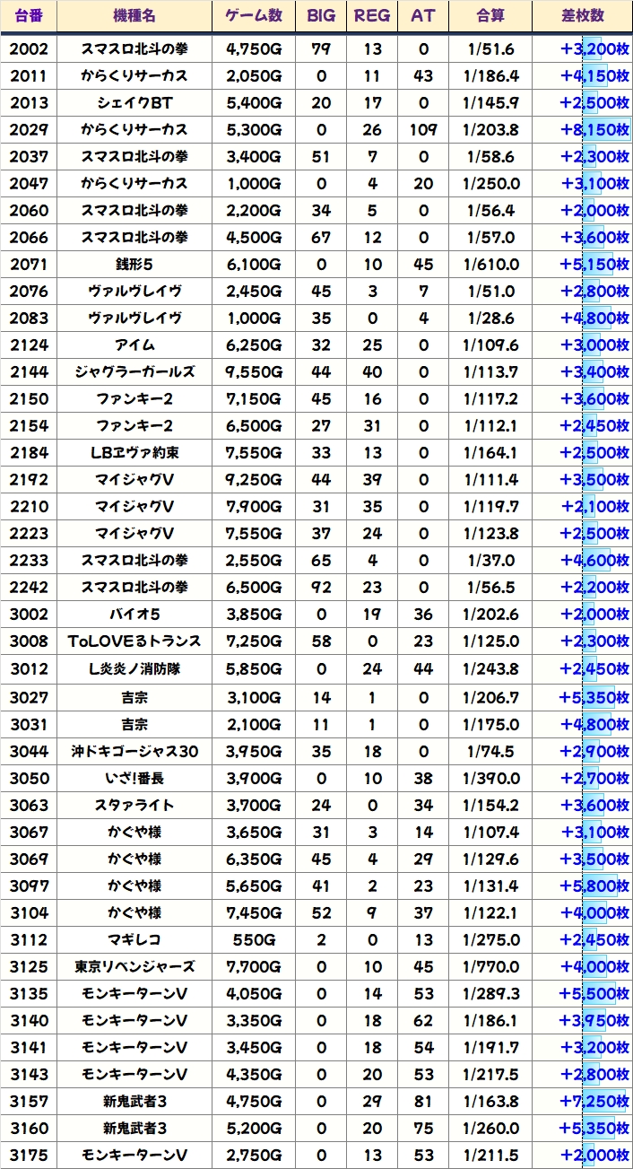Click the 台番 column header
The height and width of the screenshot is (1169, 633).
click(x=29, y=16)
